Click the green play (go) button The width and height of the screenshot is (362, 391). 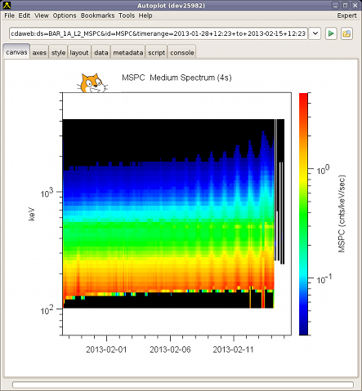[331, 33]
